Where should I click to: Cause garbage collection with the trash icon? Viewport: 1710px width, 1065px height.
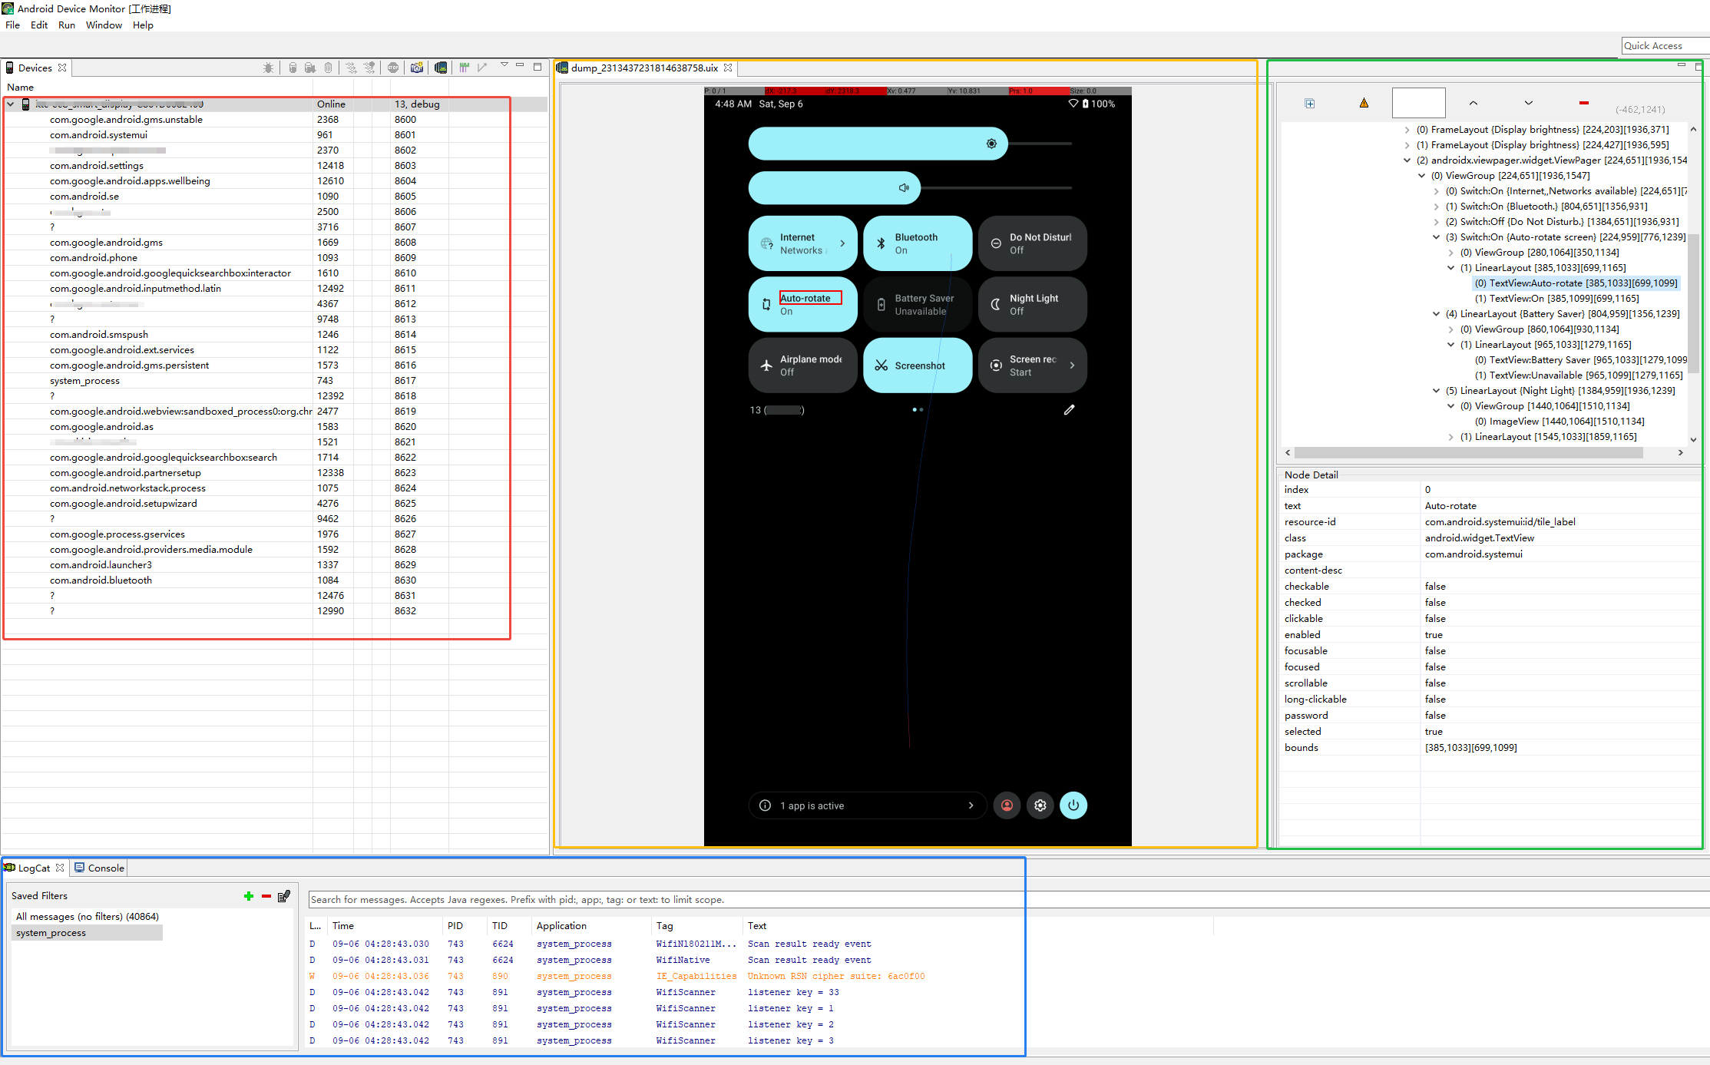point(329,68)
